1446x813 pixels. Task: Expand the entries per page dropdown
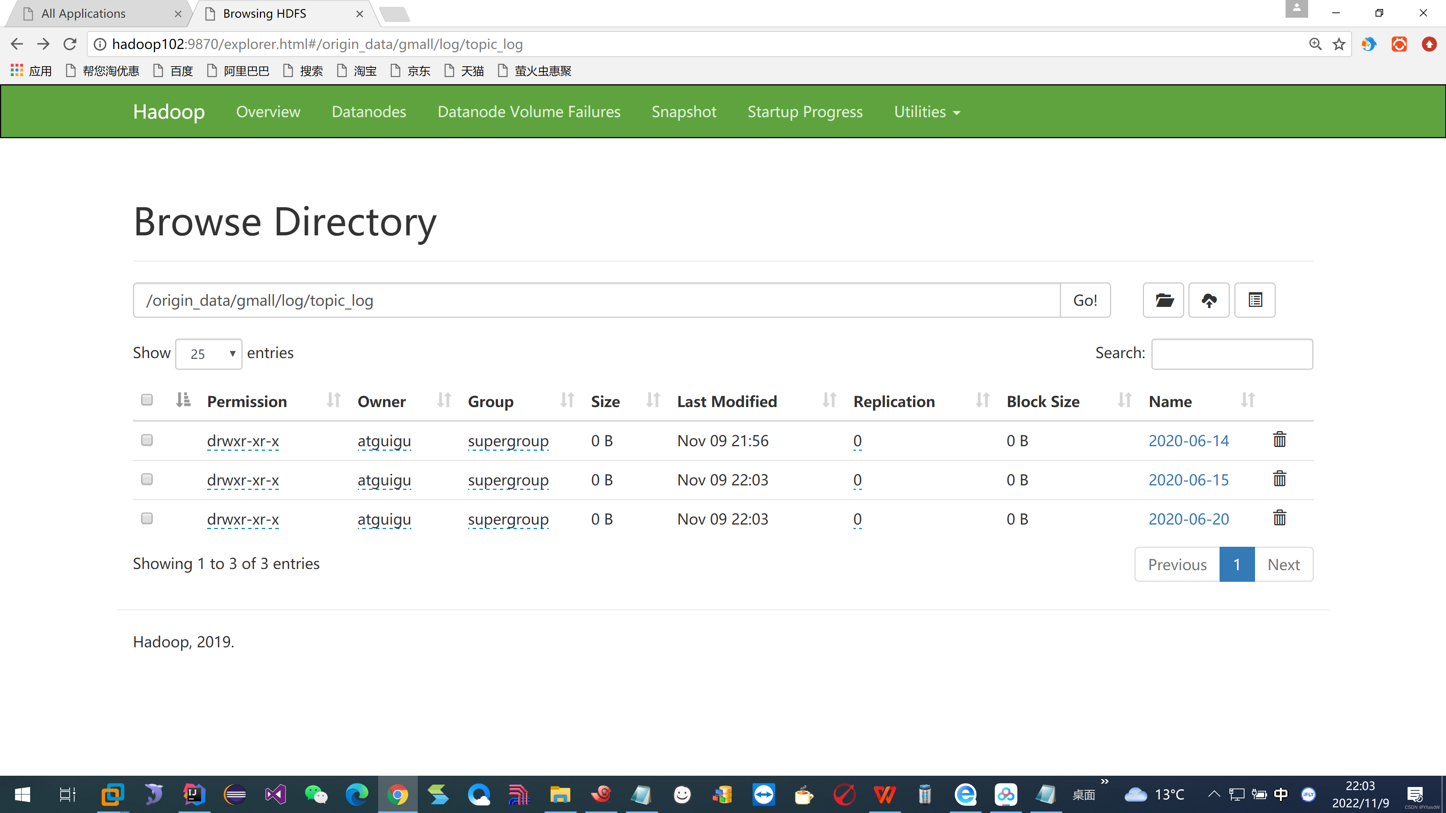coord(206,353)
